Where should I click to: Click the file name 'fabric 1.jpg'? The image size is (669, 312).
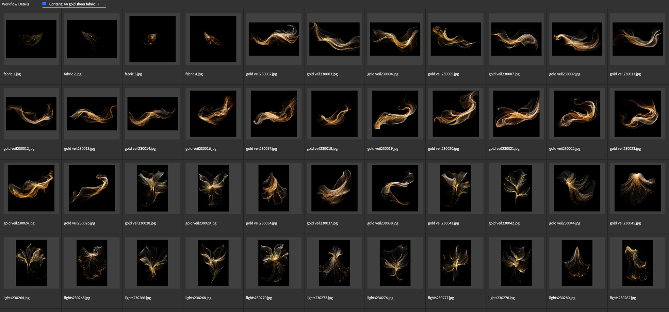[x=12, y=74]
